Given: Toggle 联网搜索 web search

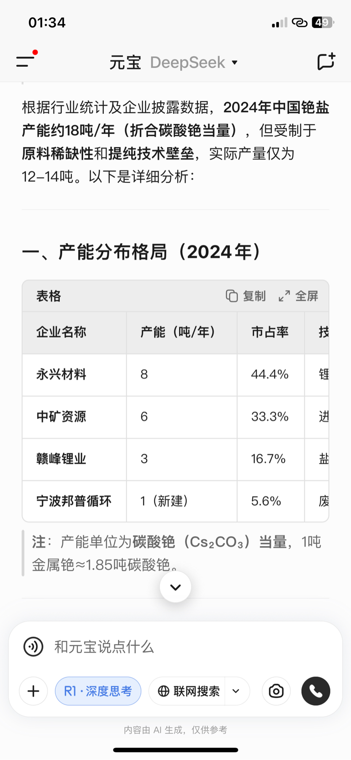Looking at the screenshot, I should pyautogui.click(x=188, y=691).
